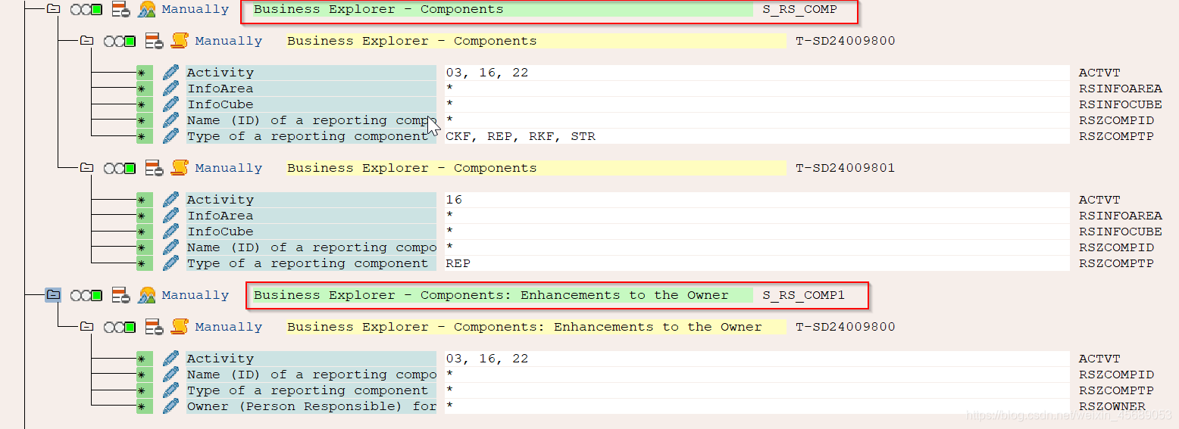Select the 'Business Explorer - Components' label on the T-SD24009801 row
The height and width of the screenshot is (429, 1179).
pyautogui.click(x=536, y=168)
